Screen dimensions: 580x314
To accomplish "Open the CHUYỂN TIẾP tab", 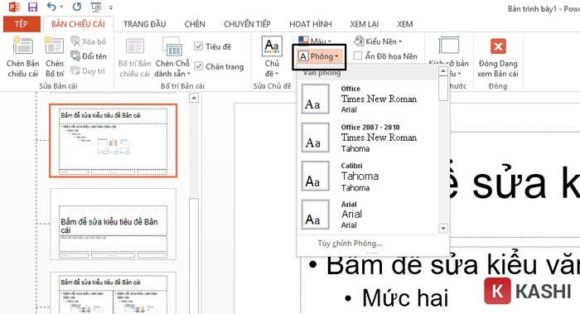I will click(x=247, y=24).
